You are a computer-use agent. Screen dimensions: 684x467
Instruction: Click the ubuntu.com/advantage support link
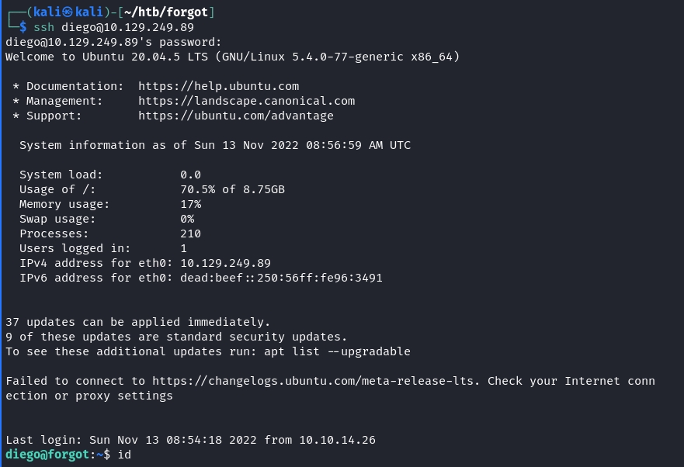[x=235, y=116]
